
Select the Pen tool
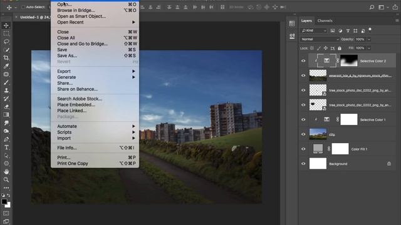coord(6,139)
